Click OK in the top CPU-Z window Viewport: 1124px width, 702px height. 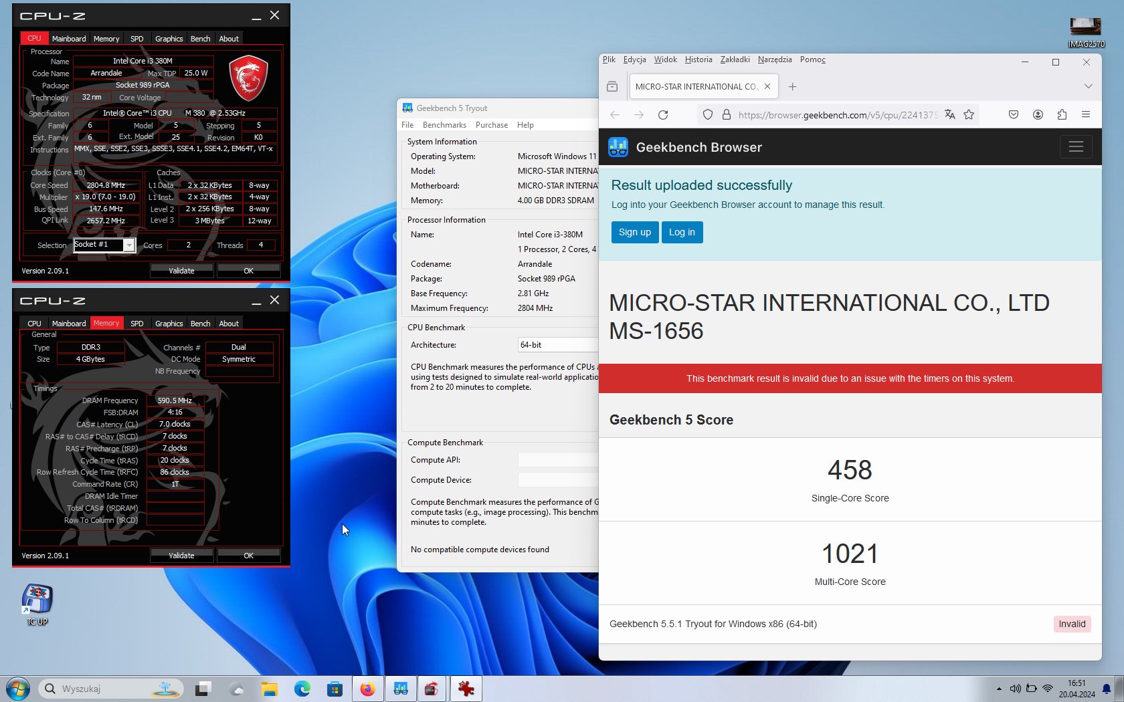click(x=248, y=271)
